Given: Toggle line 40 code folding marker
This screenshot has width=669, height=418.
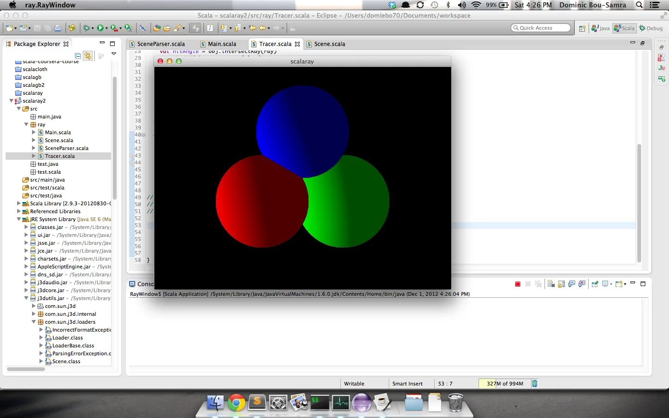Looking at the screenshot, I should 144,135.
